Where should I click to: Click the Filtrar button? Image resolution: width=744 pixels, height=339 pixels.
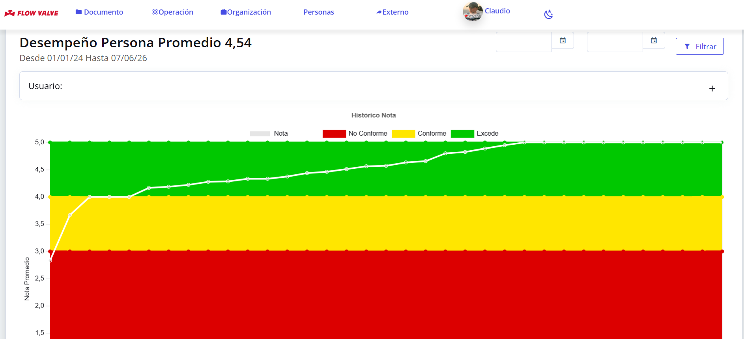[x=700, y=47]
